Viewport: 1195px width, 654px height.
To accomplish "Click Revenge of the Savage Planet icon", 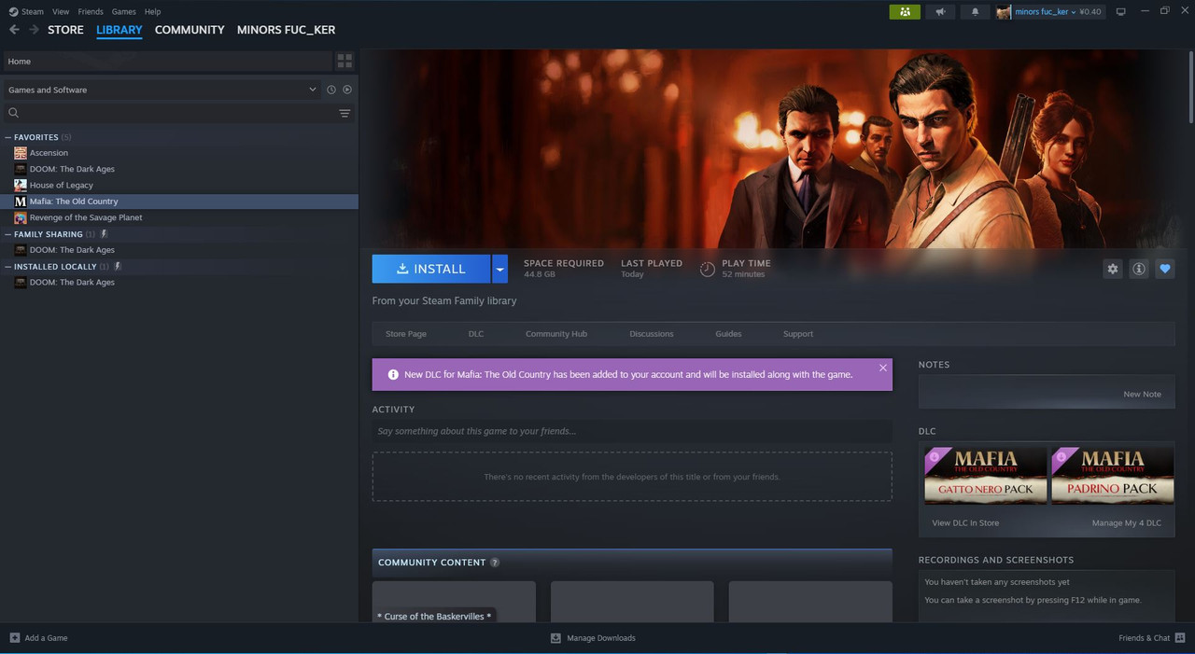I will pos(21,217).
